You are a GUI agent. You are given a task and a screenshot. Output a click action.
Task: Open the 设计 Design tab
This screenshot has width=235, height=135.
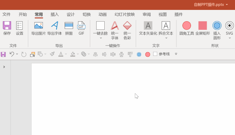(70, 14)
